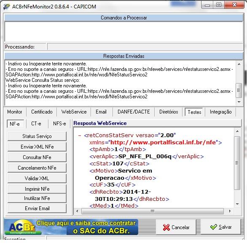This screenshot has height=246, width=247.
Task: Click down arrow of XML response scrollbar
Action: (238, 204)
